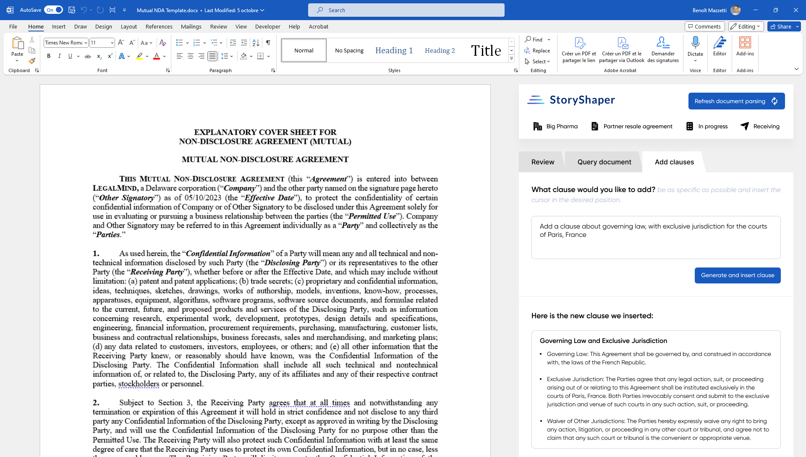Toggle Bold formatting
The height and width of the screenshot is (457, 806).
point(49,56)
